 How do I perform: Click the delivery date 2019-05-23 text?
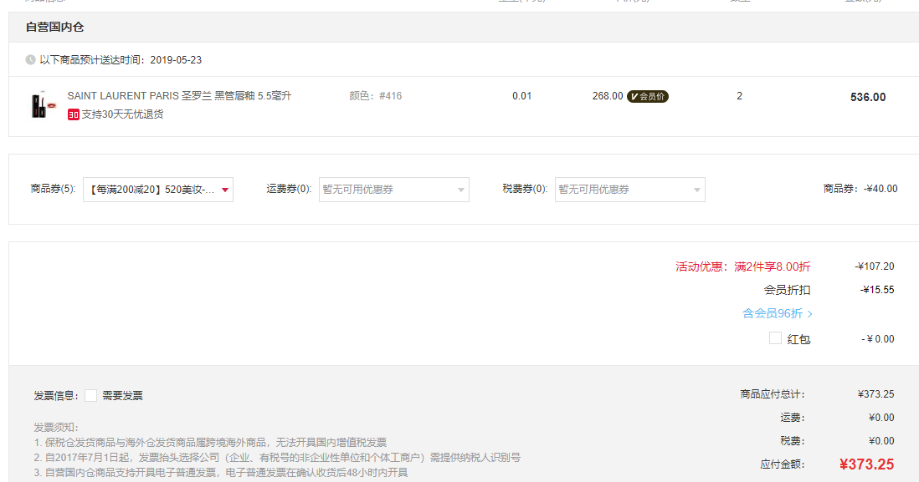(176, 60)
